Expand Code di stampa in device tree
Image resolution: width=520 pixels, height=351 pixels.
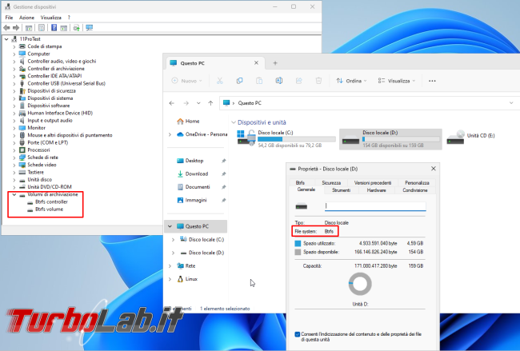coord(14,46)
